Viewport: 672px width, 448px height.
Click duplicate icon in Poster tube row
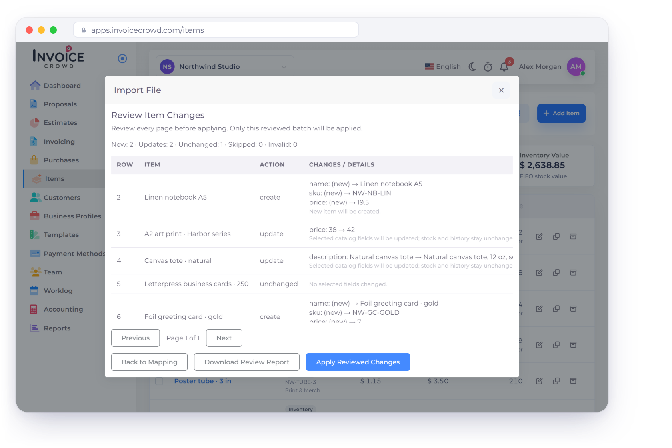tap(556, 381)
